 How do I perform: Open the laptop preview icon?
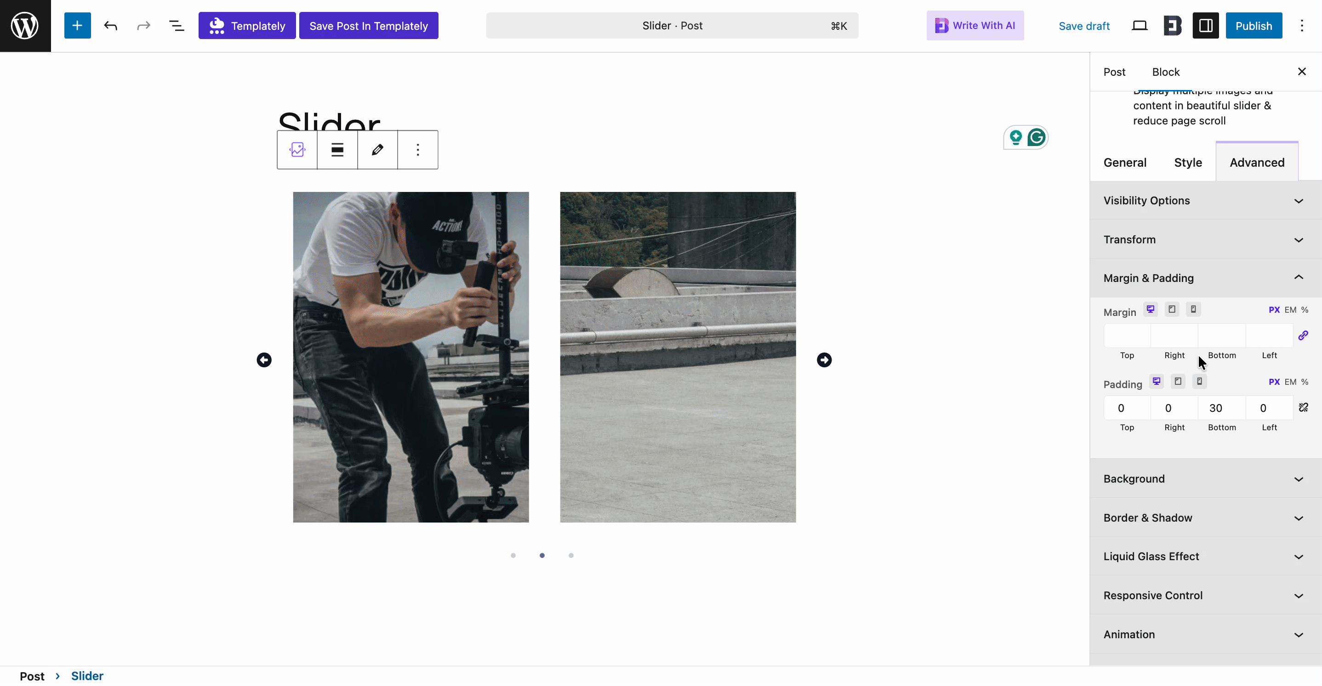[x=1140, y=26]
